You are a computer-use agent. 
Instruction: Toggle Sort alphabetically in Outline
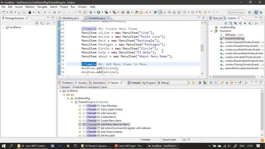point(231,23)
